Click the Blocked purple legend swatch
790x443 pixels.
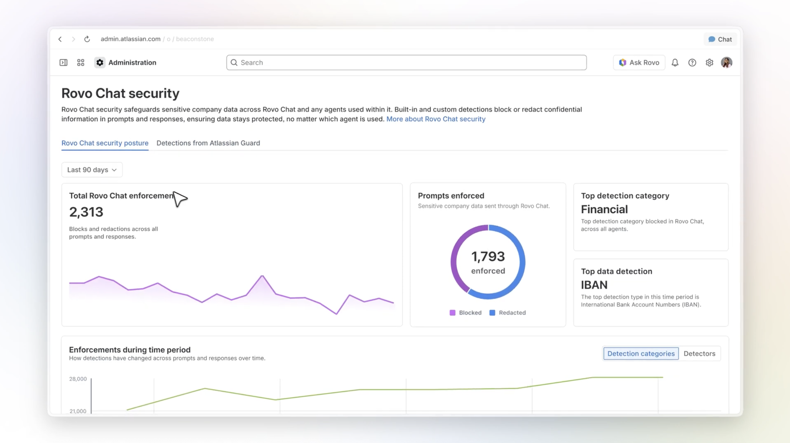tap(452, 313)
